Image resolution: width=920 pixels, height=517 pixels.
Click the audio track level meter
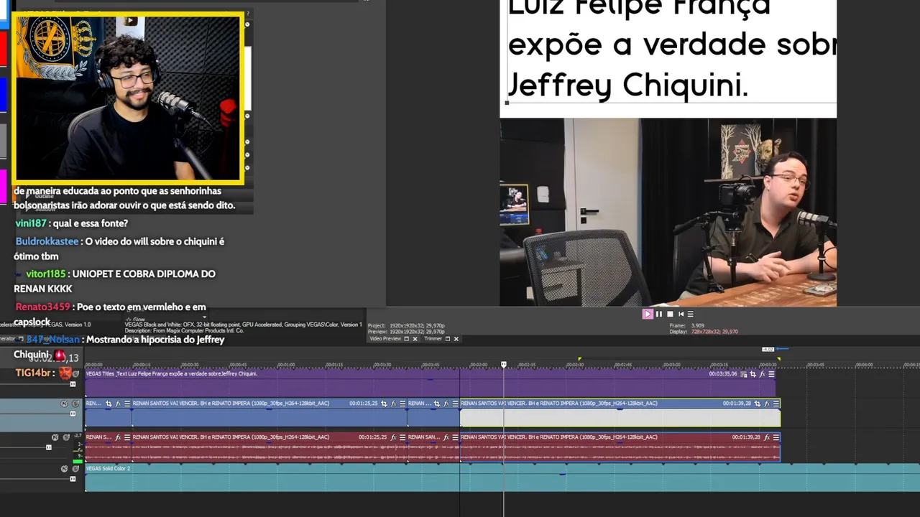79,448
